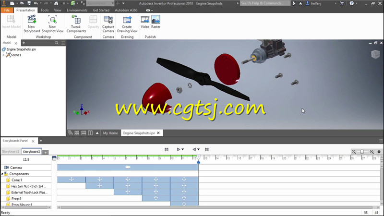
Task: Open the Reverse Play dropdown arrow
Action: [198, 149]
